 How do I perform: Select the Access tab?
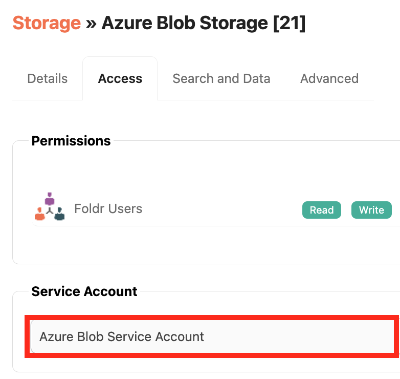pos(120,79)
